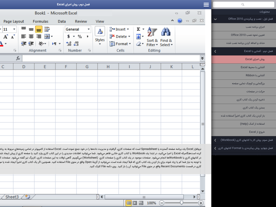The image size is (276, 207).
Task: Align text left
Action: tap(23, 36)
